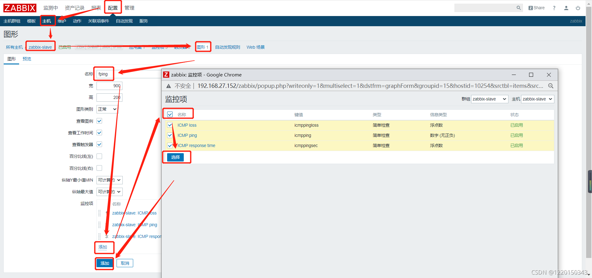Click the 添加 link under item list
This screenshot has width=592, height=278.
coord(103,247)
